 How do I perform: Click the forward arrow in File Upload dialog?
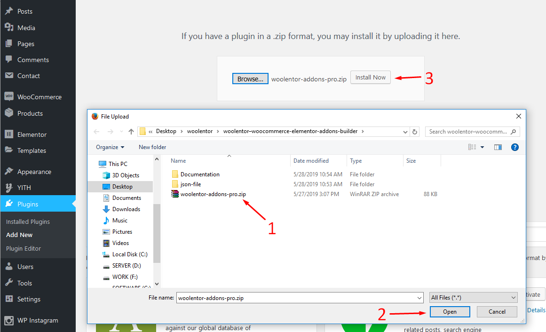[111, 132]
